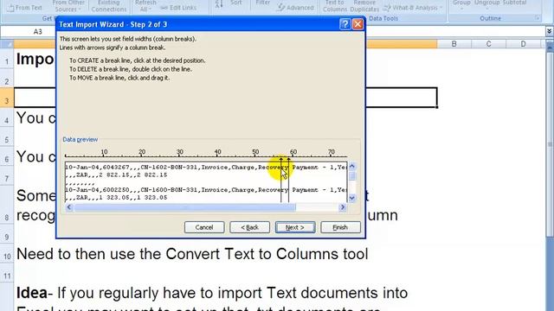The image size is (554, 311).
Task: Click the Sort ribbon button
Action: (236, 3)
